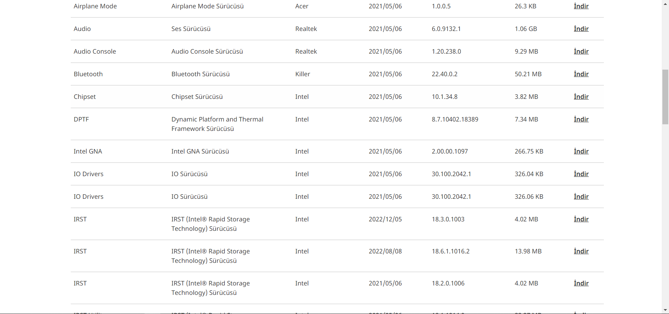Click the version text 8.7.10402.18389
Viewport: 669px width, 314px height.
[x=455, y=119]
